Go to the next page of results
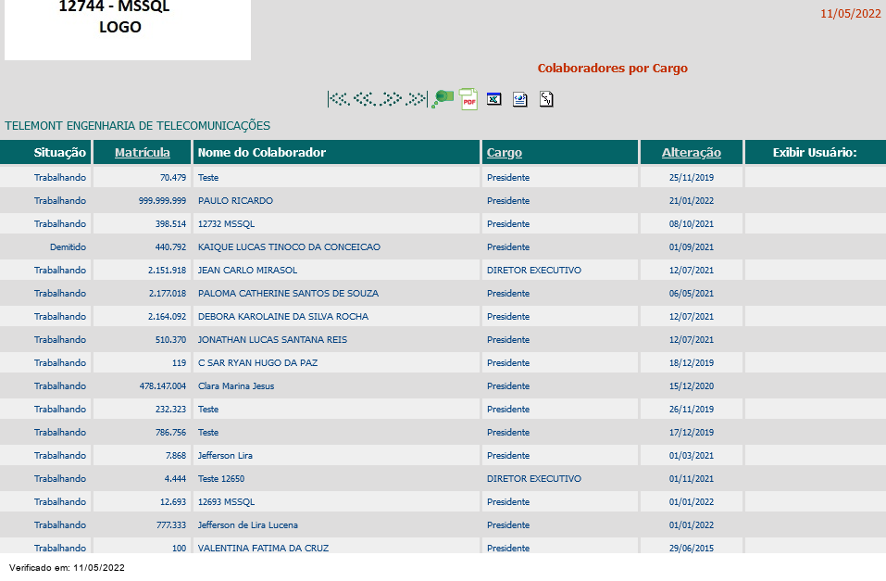This screenshot has width=886, height=581. 391,99
